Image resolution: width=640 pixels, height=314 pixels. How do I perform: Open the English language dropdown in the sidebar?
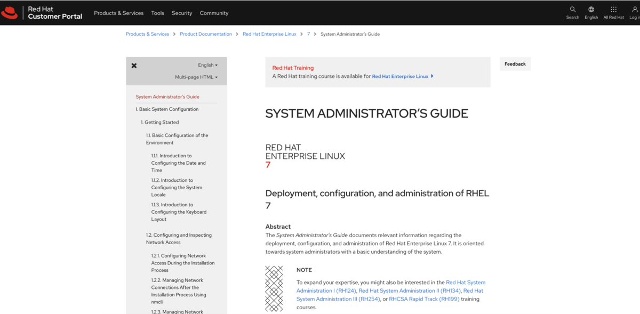(x=207, y=65)
